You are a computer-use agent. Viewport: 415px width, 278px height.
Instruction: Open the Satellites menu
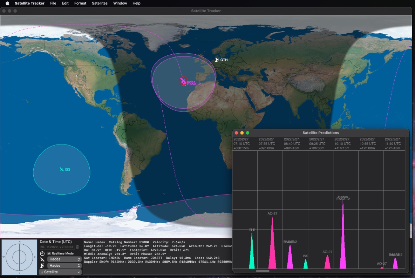[100, 3]
